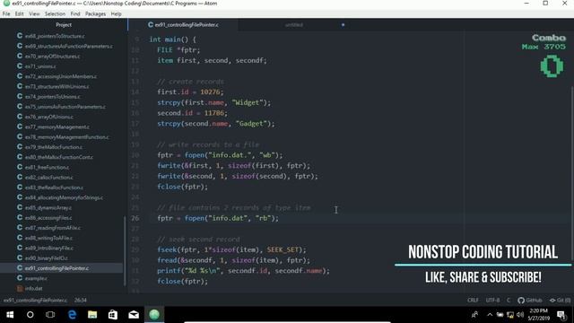Screen dimensions: 574x323
Task: Open Cortana search circle in taskbar
Action: coord(30,315)
